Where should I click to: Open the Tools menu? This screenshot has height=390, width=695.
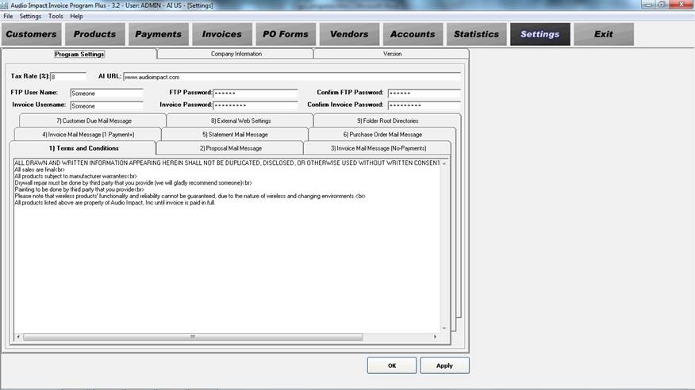pyautogui.click(x=56, y=16)
